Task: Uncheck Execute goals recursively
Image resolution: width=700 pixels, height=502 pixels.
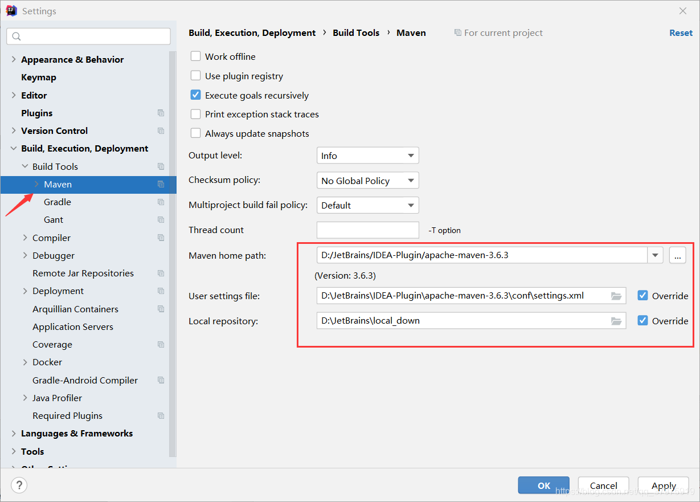Action: (x=195, y=95)
